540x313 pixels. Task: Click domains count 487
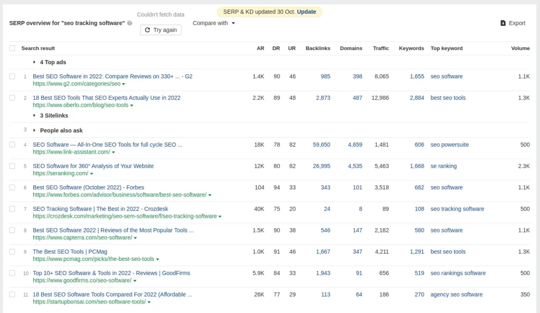tap(358, 97)
